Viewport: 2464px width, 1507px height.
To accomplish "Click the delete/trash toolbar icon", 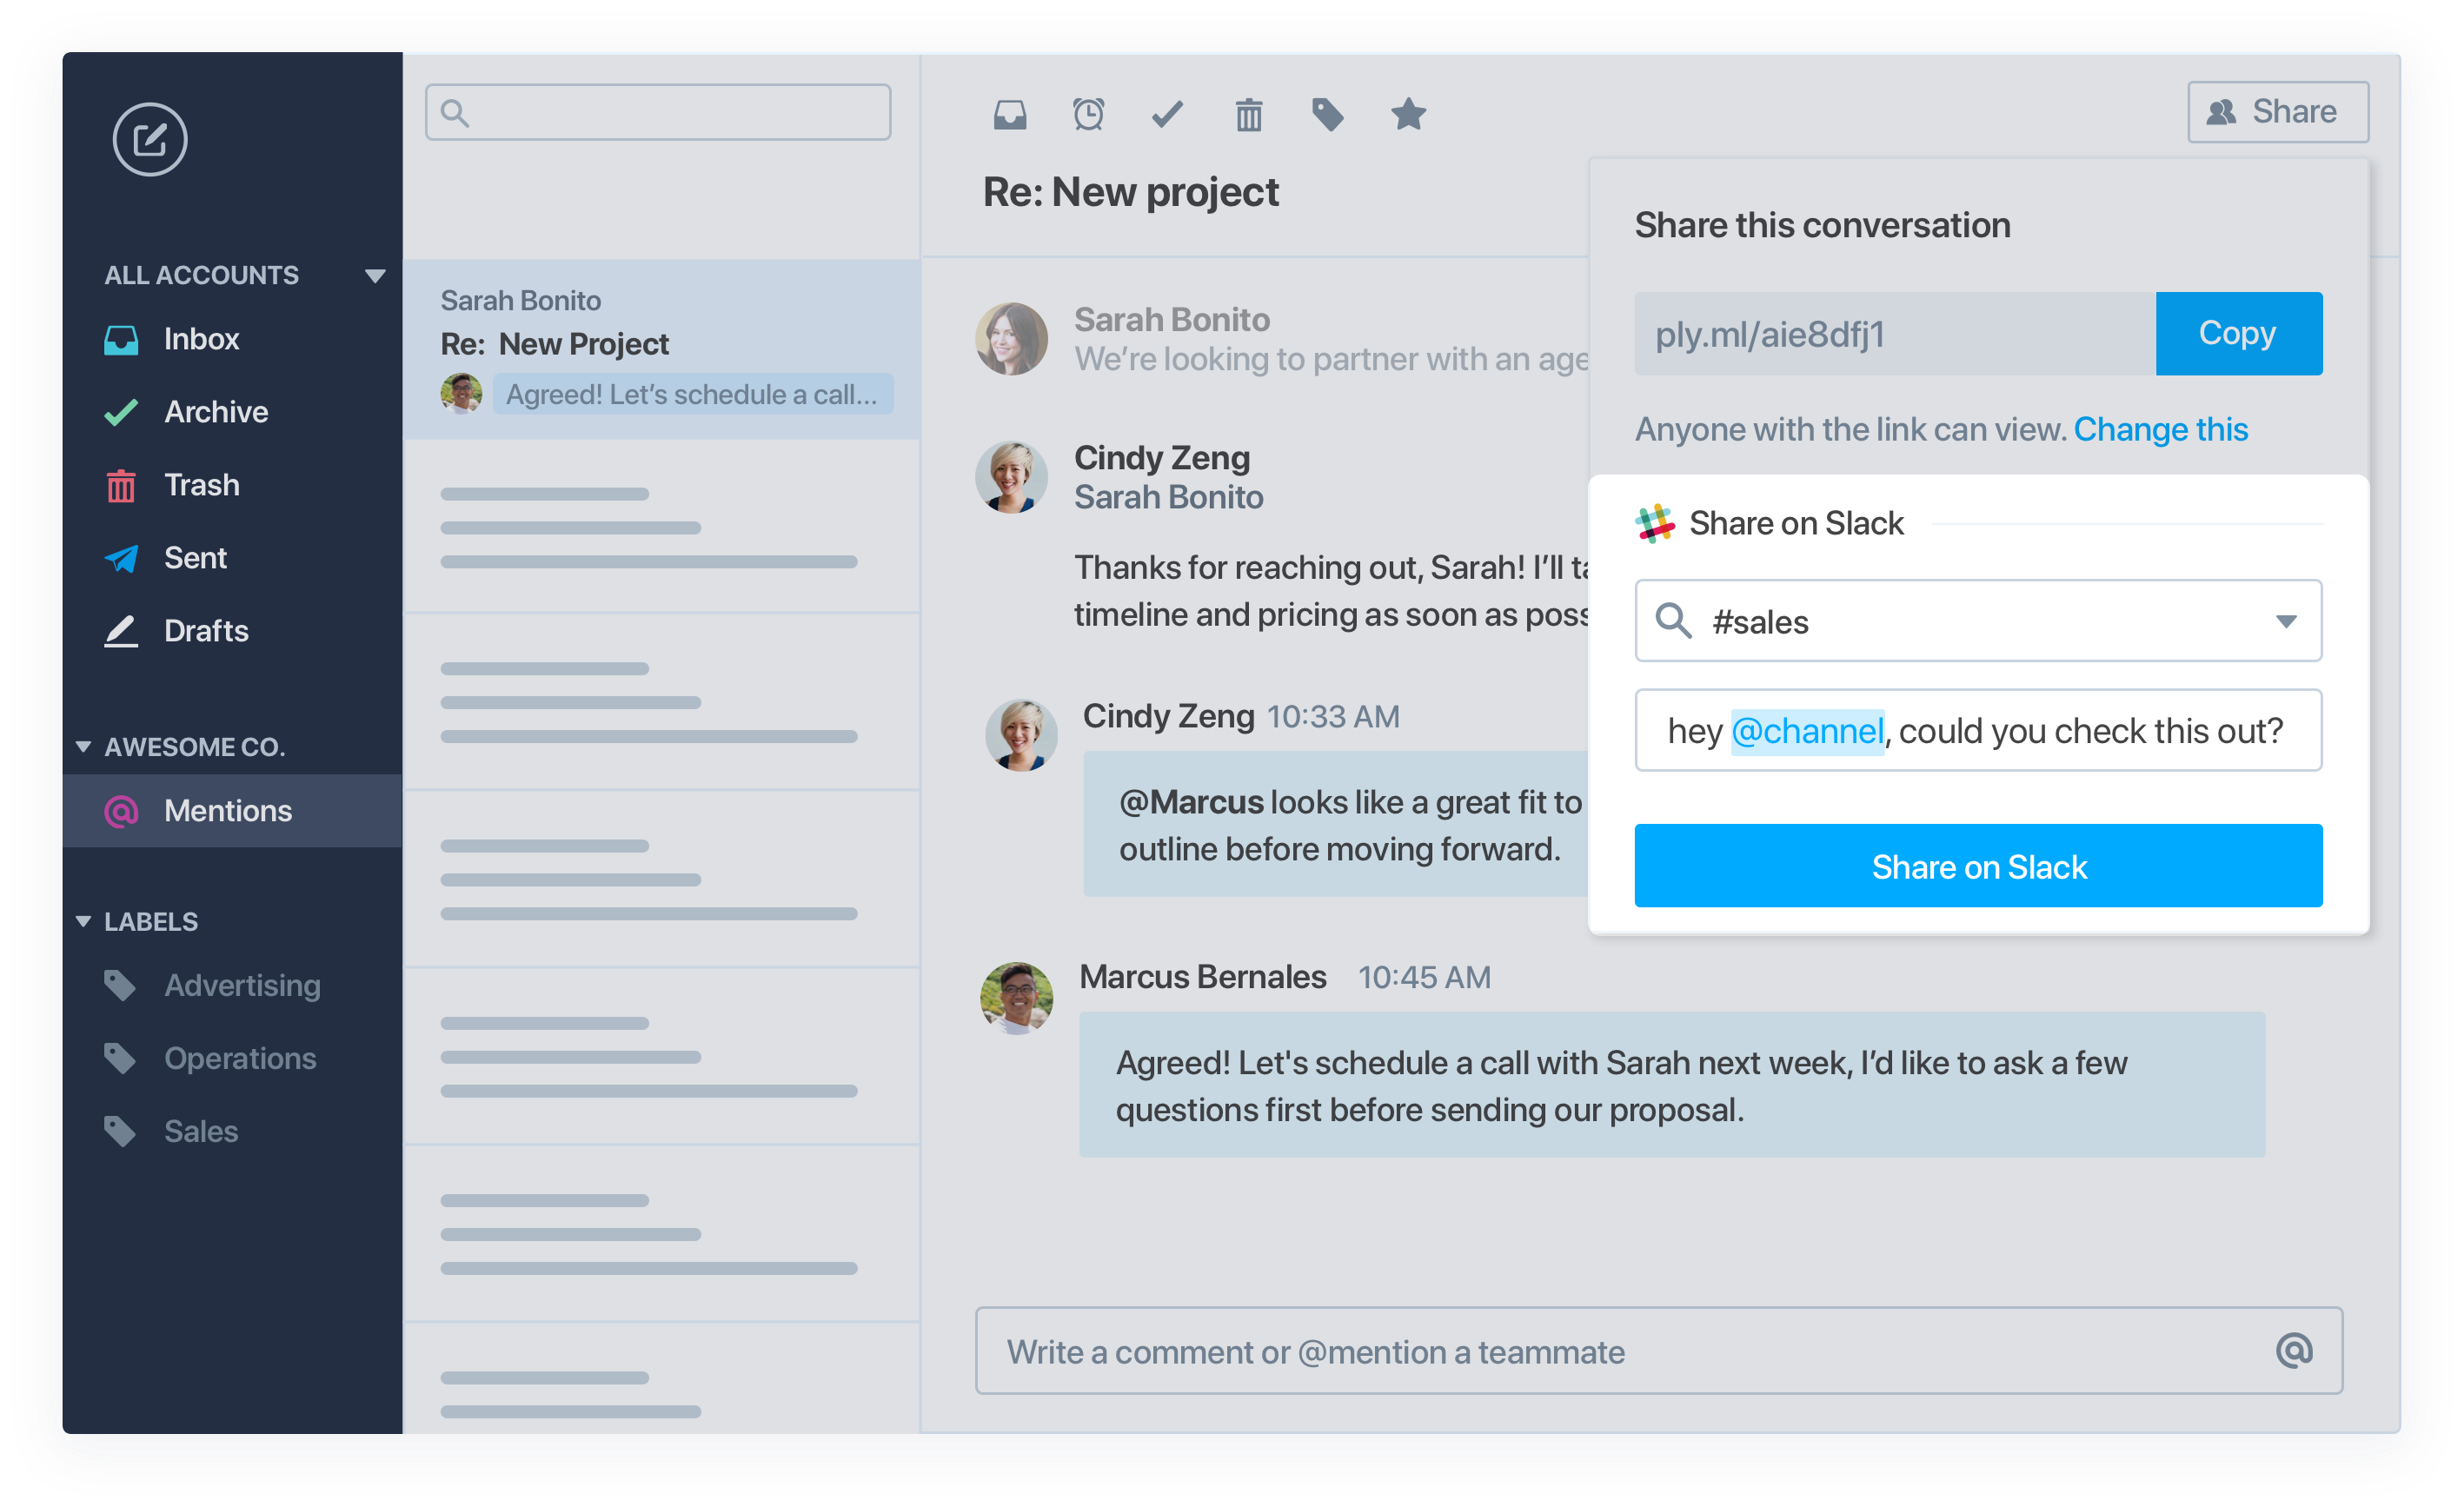I will point(1248,113).
